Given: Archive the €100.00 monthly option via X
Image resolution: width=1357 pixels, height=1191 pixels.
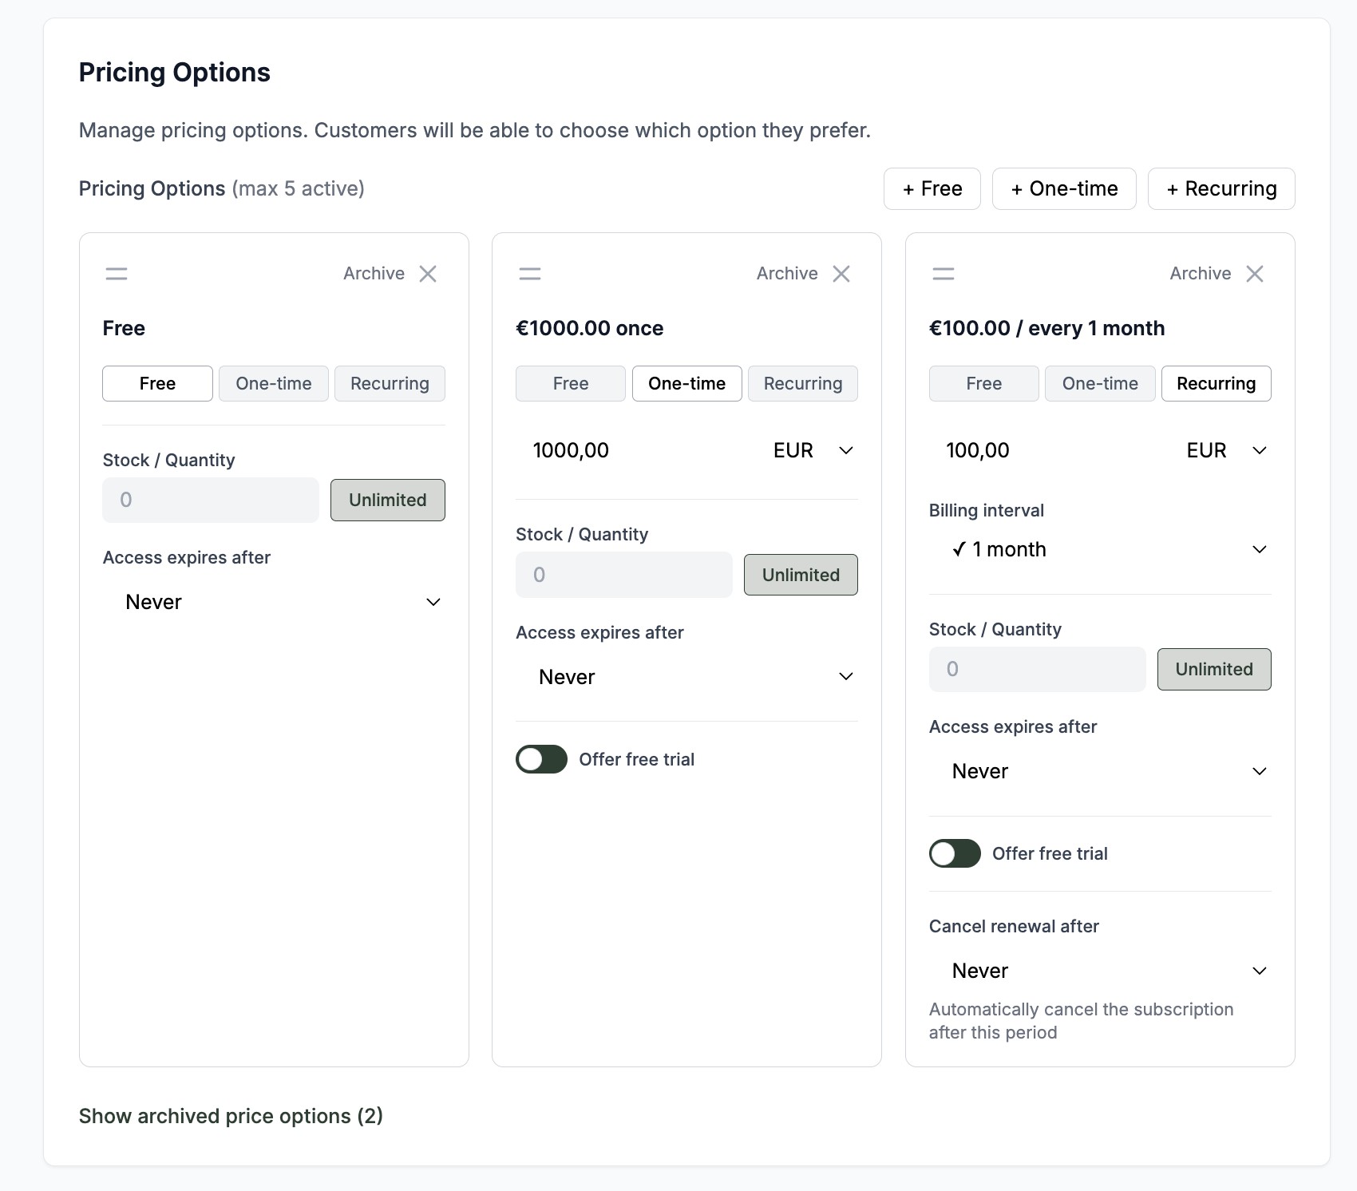Looking at the screenshot, I should point(1255,274).
